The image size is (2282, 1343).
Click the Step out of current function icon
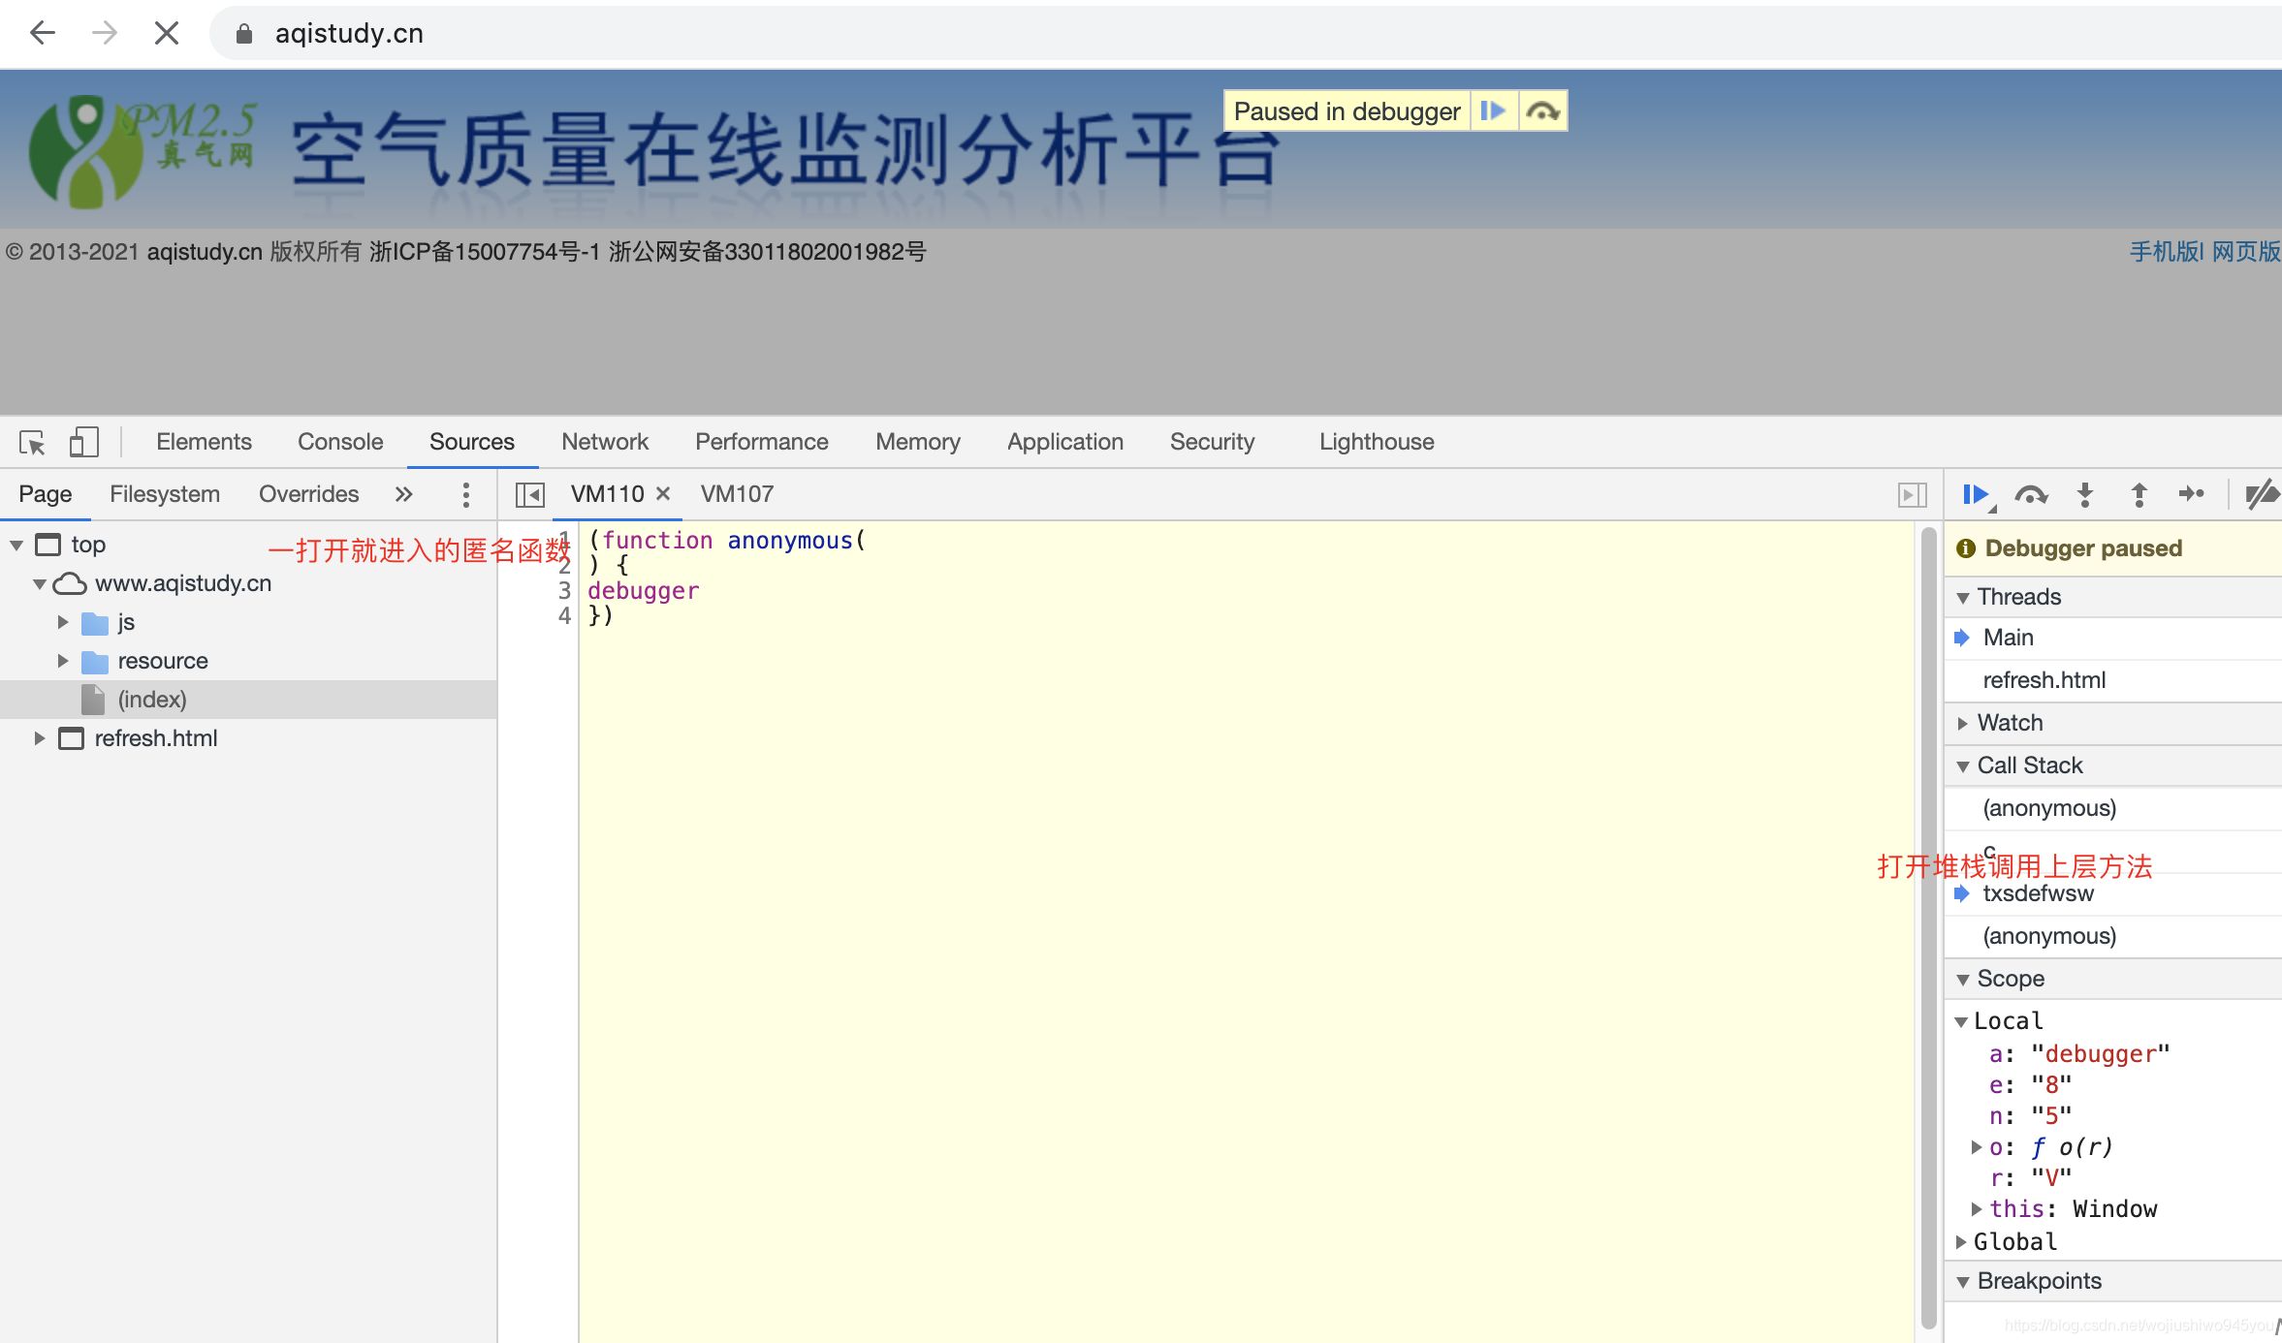coord(2139,492)
